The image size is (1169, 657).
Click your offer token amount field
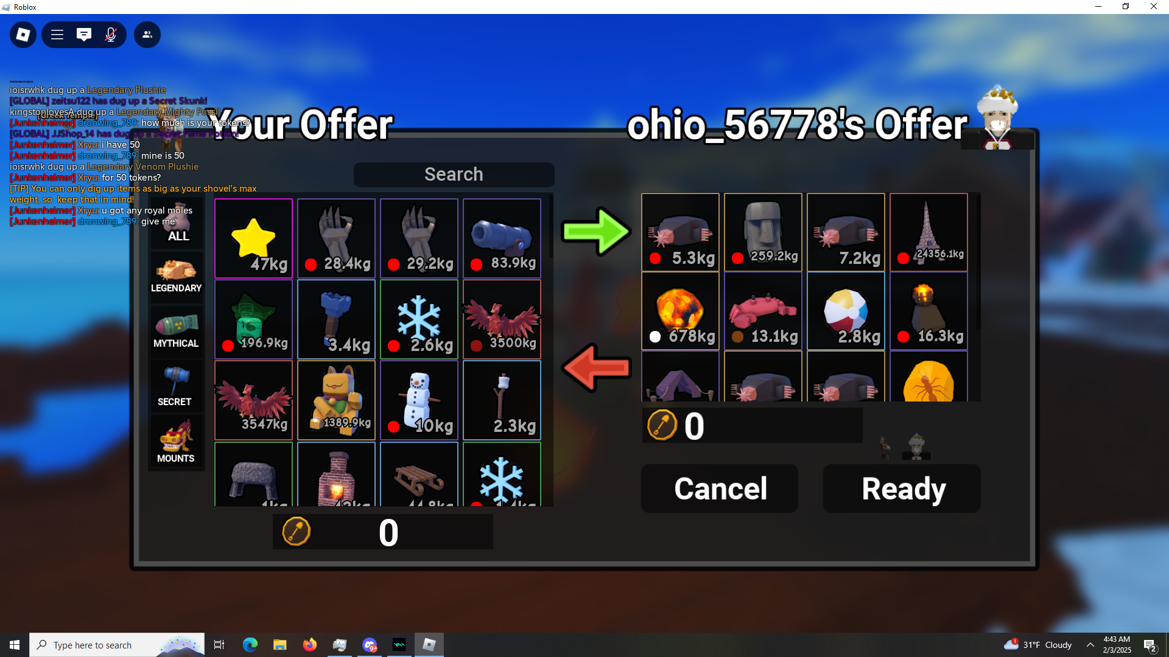click(x=383, y=532)
